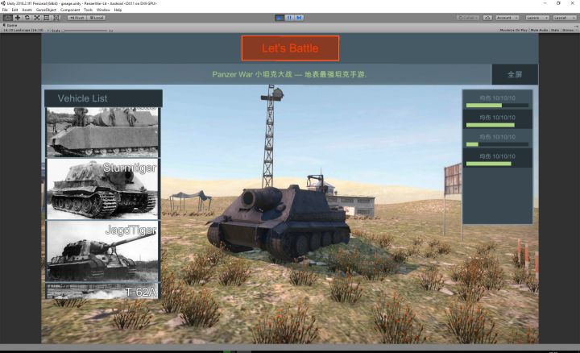This screenshot has height=353, width=580.
Task: Click the fourth stat progress bar
Action: 497,164
